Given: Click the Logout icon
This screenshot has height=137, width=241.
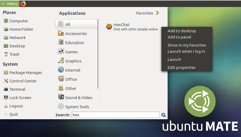Looking at the screenshot, I should (6, 106).
